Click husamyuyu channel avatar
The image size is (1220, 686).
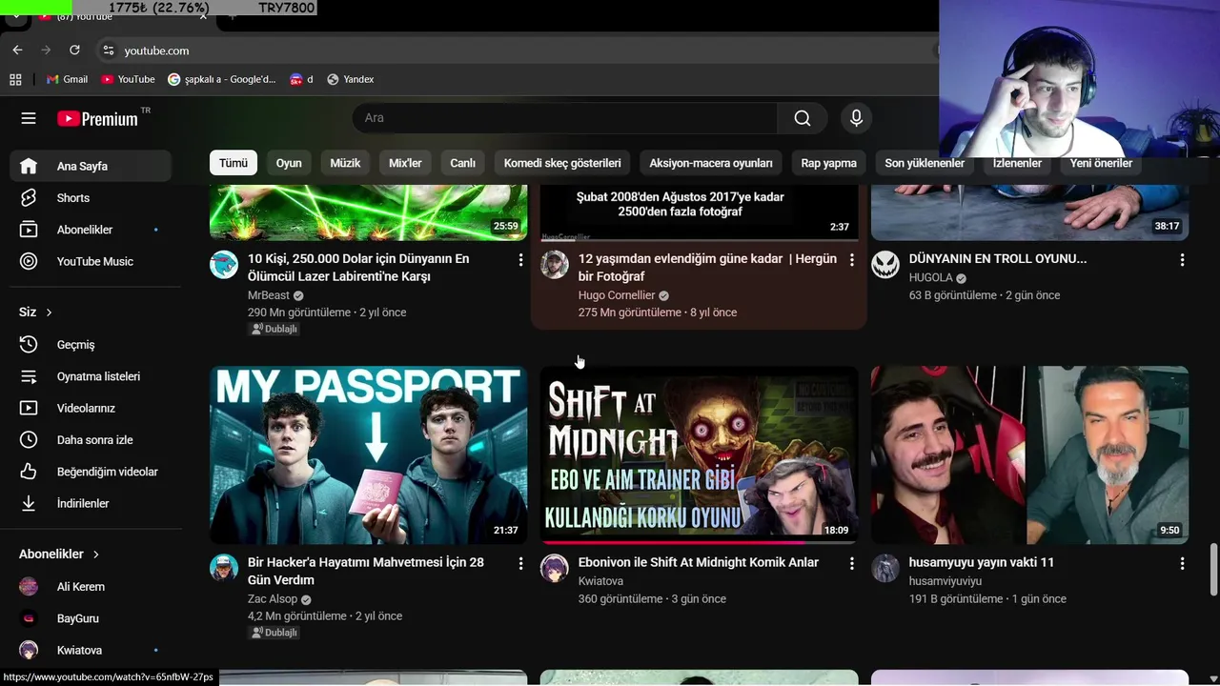point(885,569)
